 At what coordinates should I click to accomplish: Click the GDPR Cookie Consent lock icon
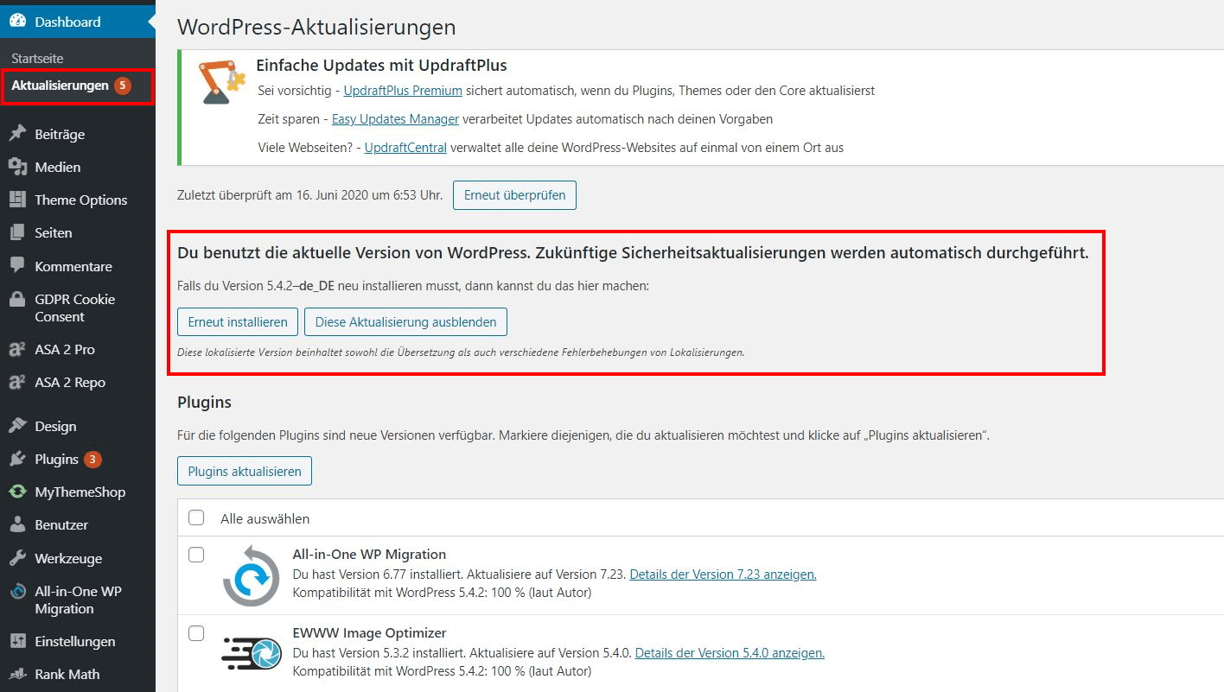pyautogui.click(x=17, y=300)
